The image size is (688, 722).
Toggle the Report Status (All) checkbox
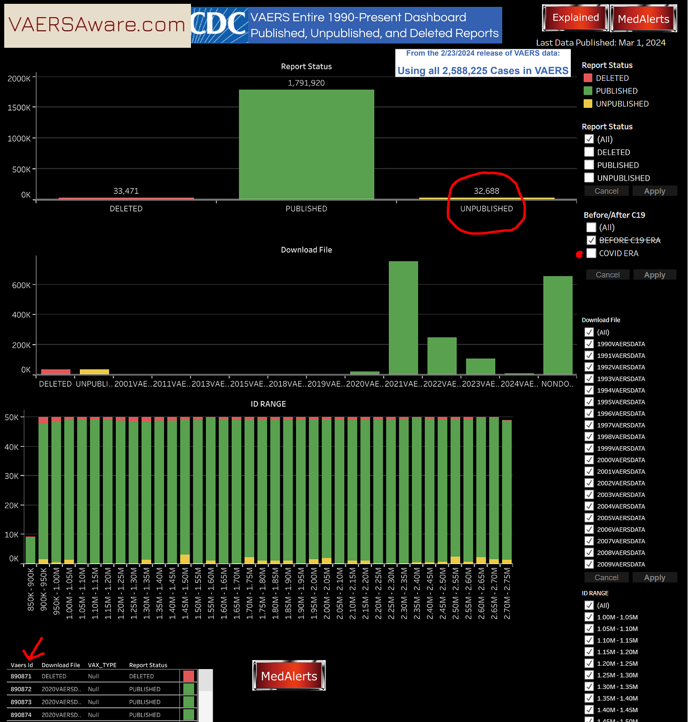[589, 139]
